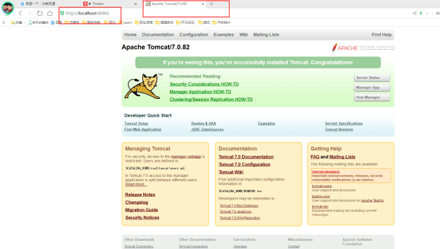
Task: Open Tomcat 7.0 Configuration link
Action: click(245, 165)
